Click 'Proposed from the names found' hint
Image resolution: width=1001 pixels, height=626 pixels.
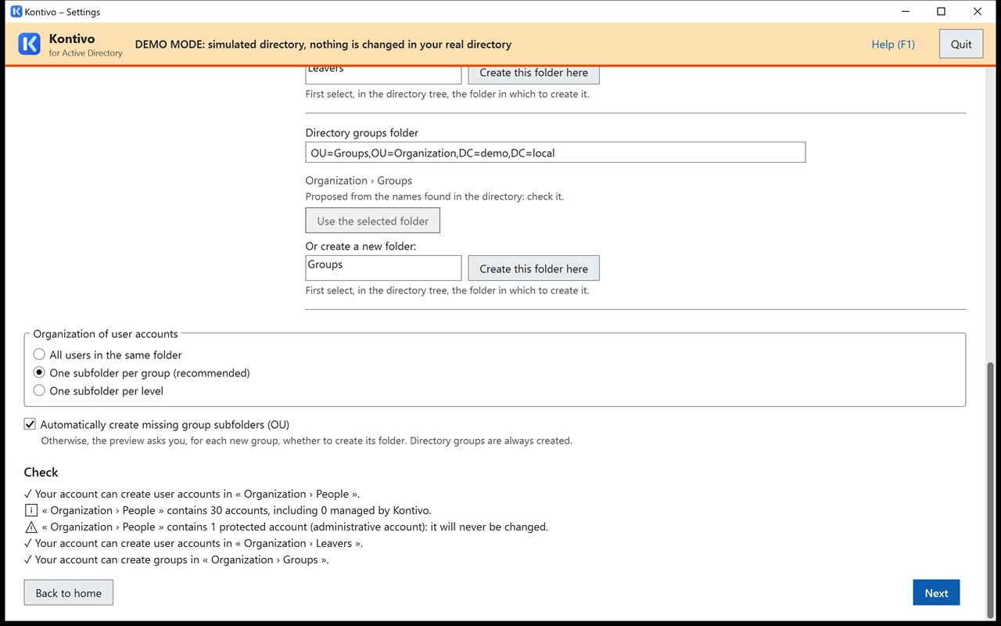pyautogui.click(x=435, y=196)
